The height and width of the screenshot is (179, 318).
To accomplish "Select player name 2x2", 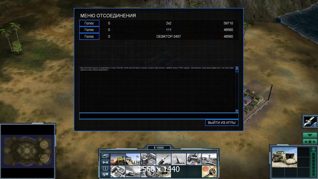I will [x=169, y=23].
